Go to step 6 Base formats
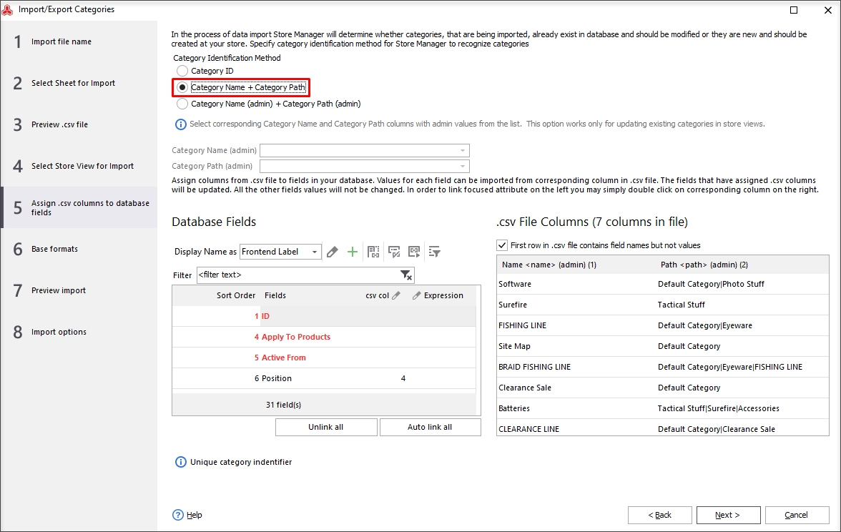The image size is (841, 532). point(79,249)
